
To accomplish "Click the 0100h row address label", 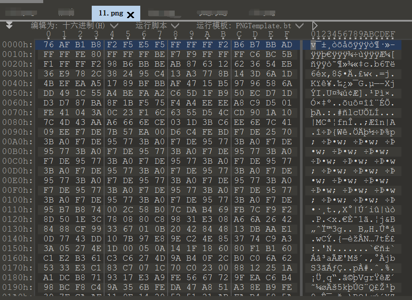I will tap(17, 200).
